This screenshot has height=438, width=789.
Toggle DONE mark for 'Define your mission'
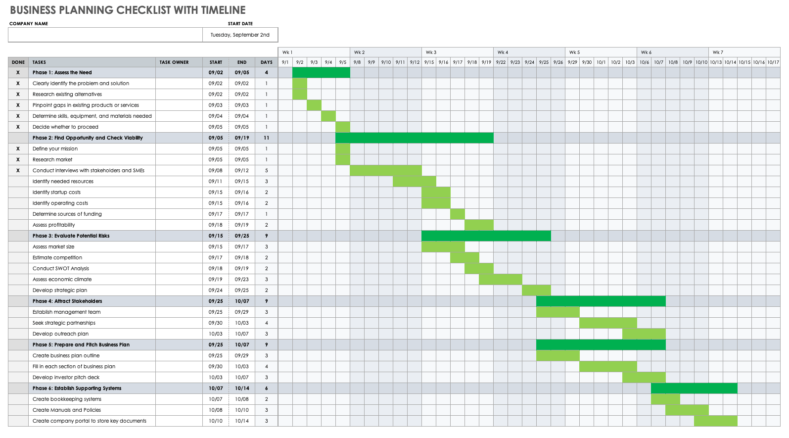coord(18,149)
